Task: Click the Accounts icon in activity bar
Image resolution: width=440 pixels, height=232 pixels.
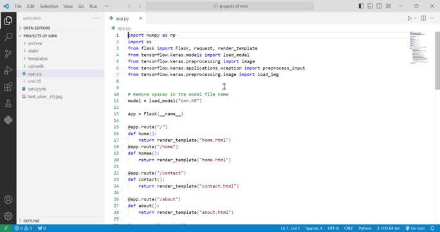Action: point(8,199)
